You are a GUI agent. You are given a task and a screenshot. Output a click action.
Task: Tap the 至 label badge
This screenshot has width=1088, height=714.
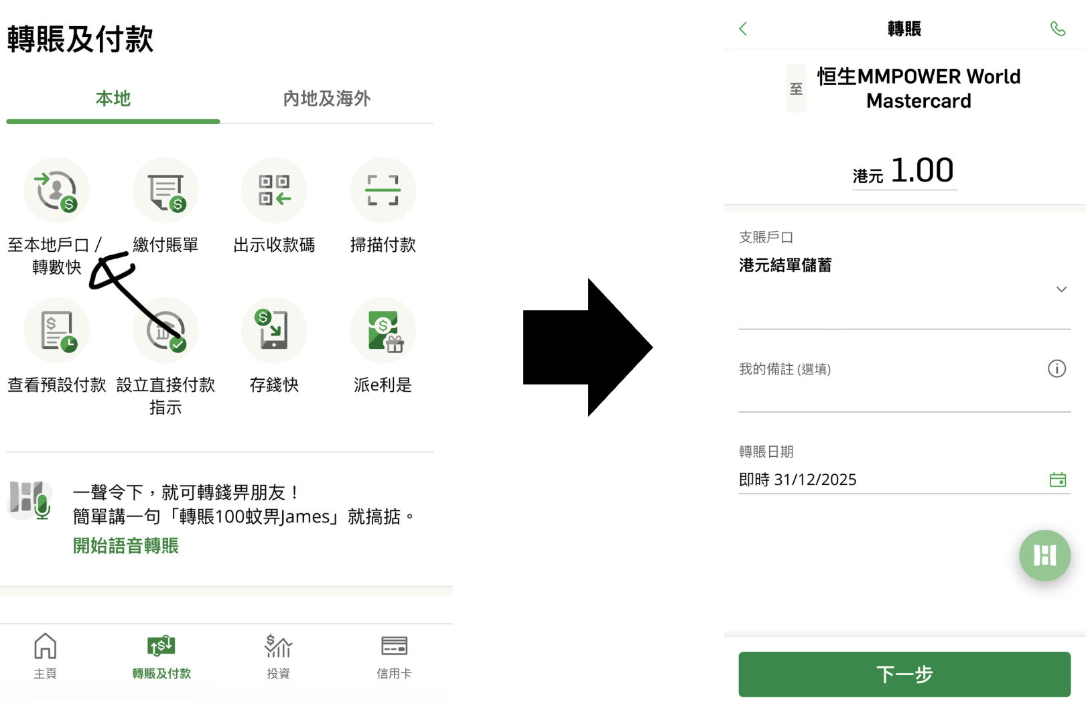point(796,88)
